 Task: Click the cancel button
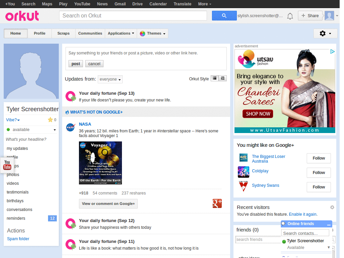(94, 63)
